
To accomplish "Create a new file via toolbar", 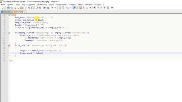I will click(x=2, y=8).
